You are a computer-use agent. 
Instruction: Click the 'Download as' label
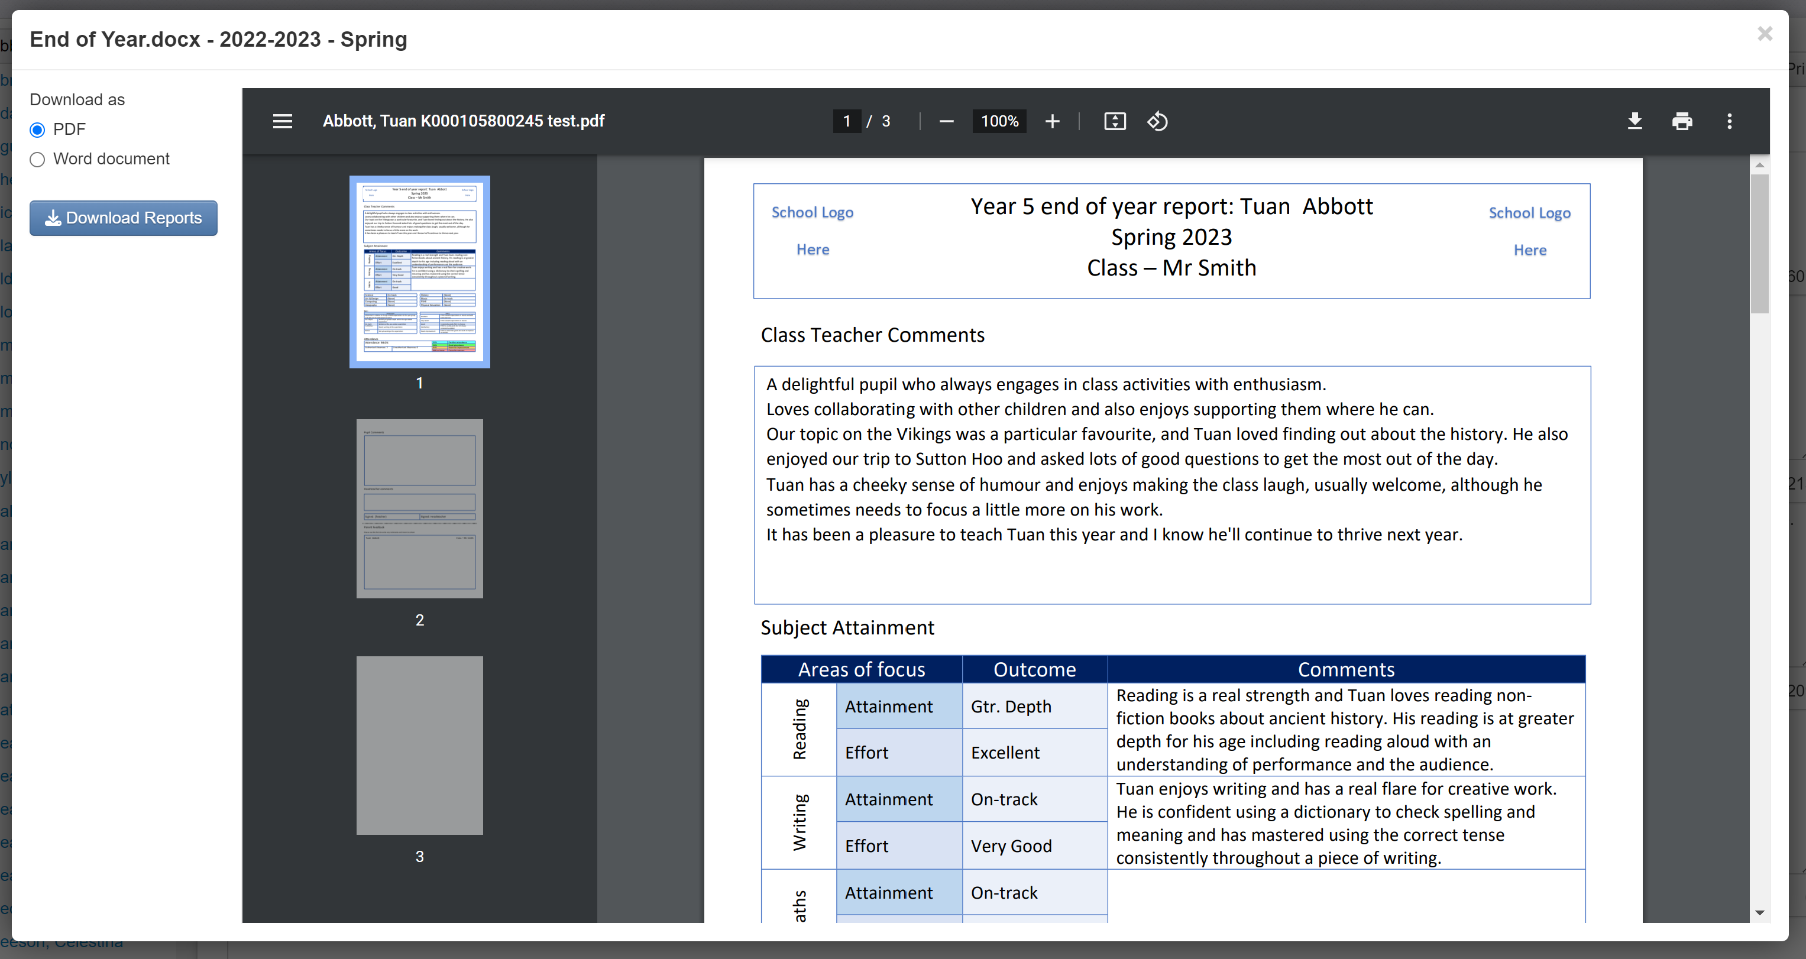pos(77,99)
